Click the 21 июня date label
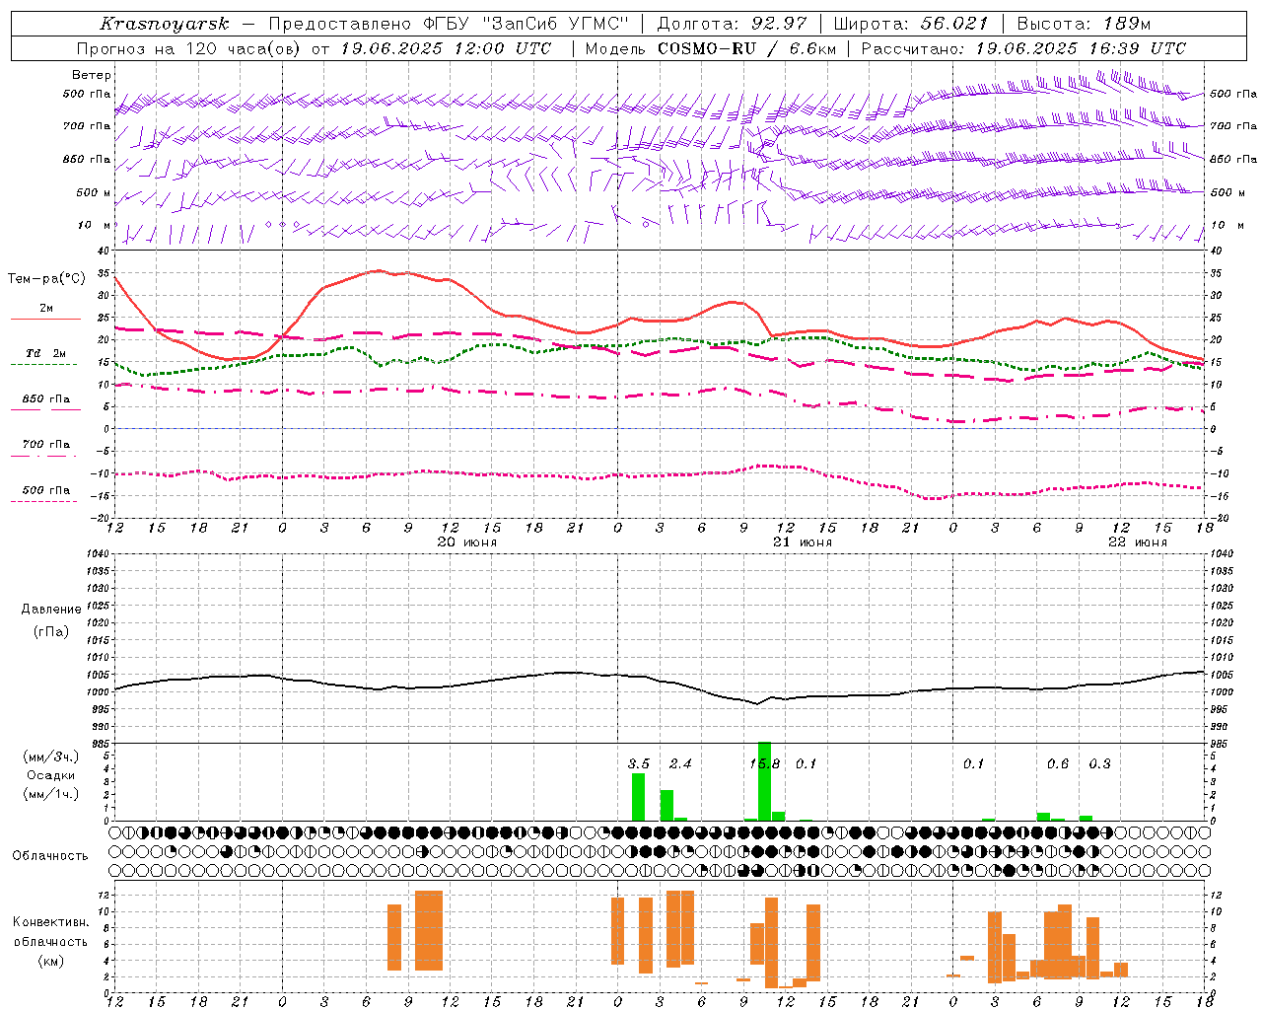 pos(803,542)
